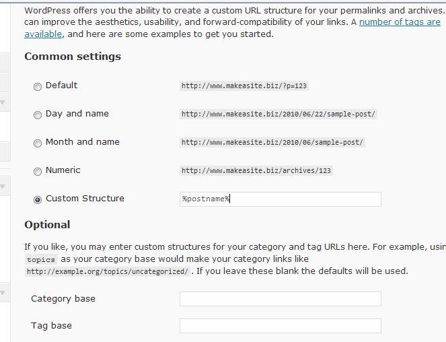This screenshot has width=446, height=342.
Task: Select the Month and name radio button
Action: 38,143
